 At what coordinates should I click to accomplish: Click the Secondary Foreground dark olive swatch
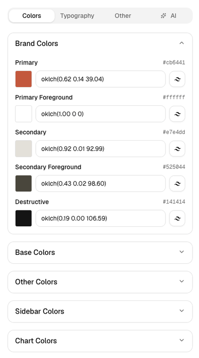(23, 183)
